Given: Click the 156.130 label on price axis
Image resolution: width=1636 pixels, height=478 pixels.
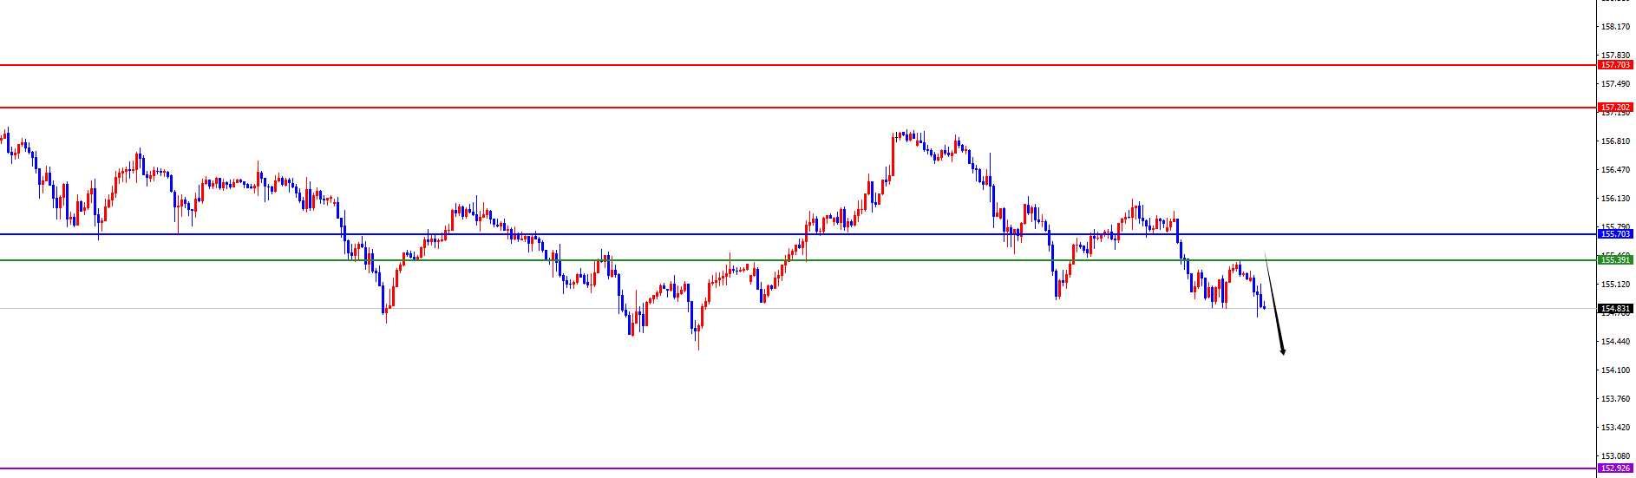Looking at the screenshot, I should 1615,199.
